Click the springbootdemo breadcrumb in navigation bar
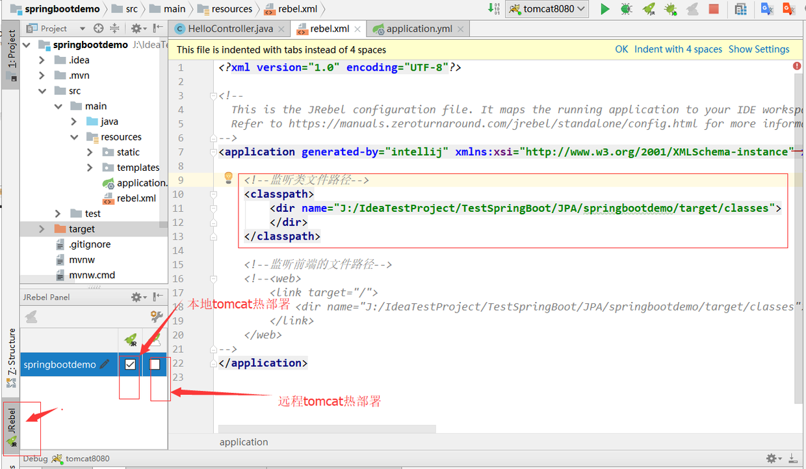 56,9
